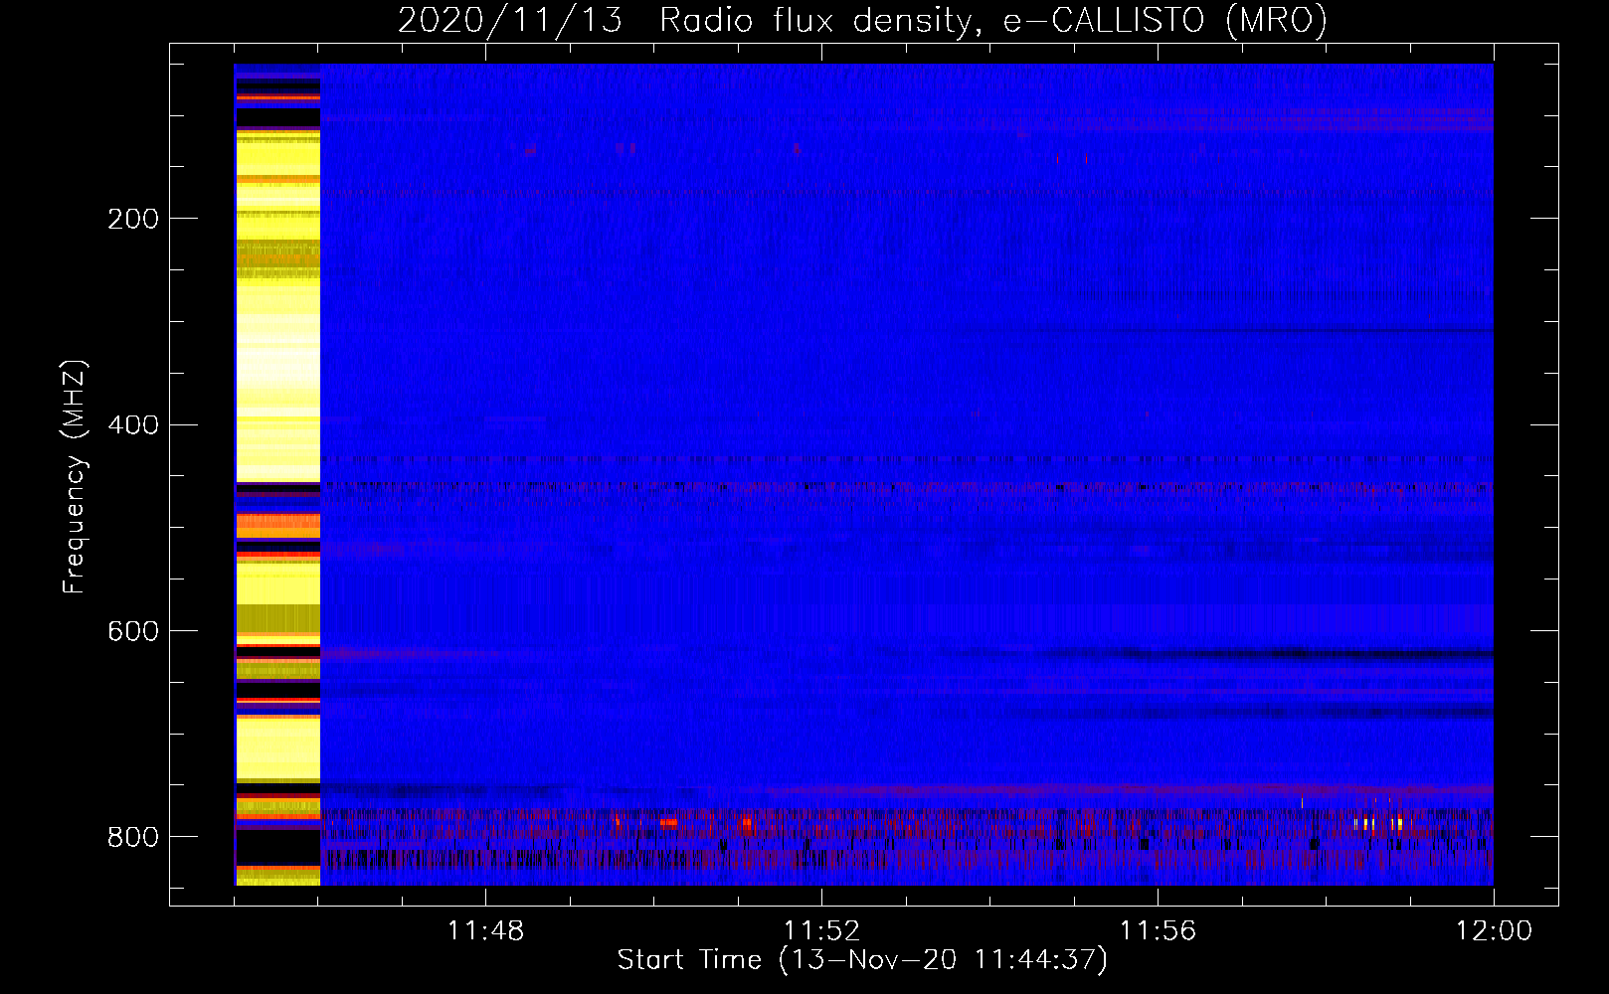
Task: Click the 11:52 time axis label
Action: click(x=821, y=931)
